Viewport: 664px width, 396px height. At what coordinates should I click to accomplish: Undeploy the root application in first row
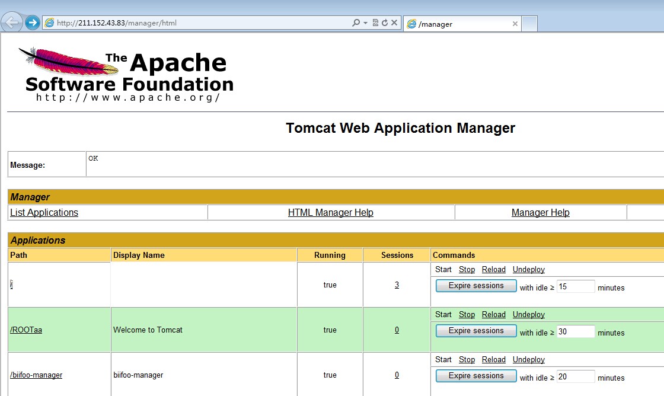(528, 269)
